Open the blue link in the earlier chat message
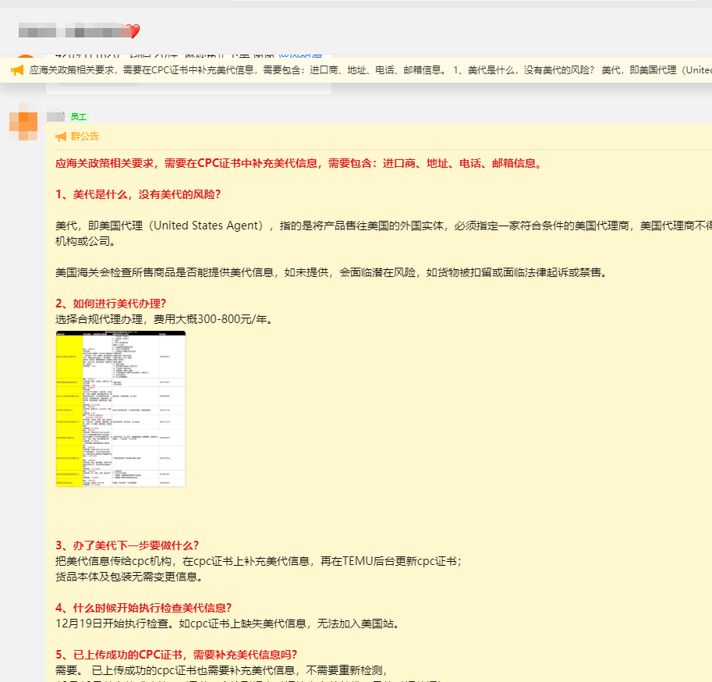The image size is (712, 682). tap(300, 53)
